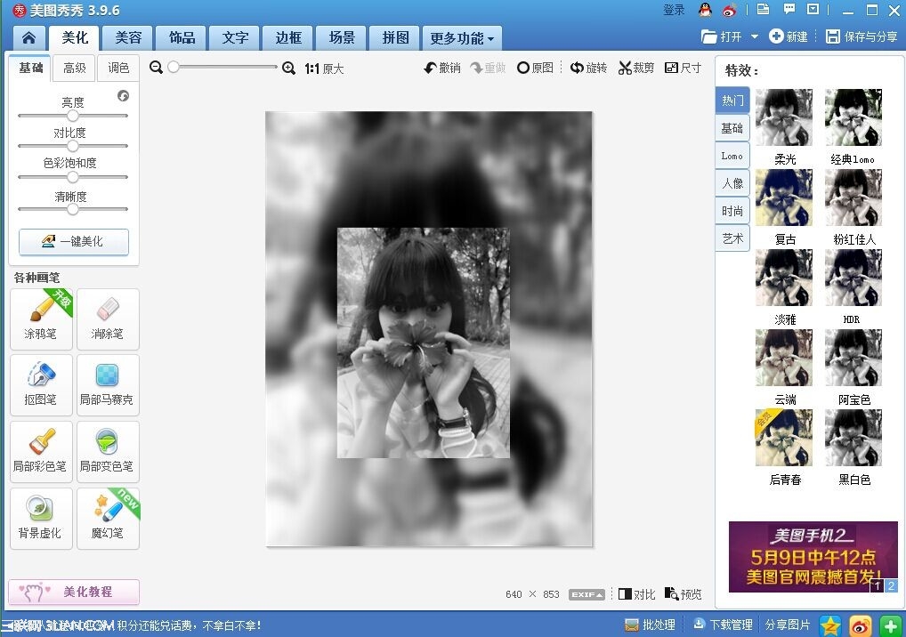Choose the 抠图笔 cutout pen tool
This screenshot has height=637, width=906.
pos(41,385)
